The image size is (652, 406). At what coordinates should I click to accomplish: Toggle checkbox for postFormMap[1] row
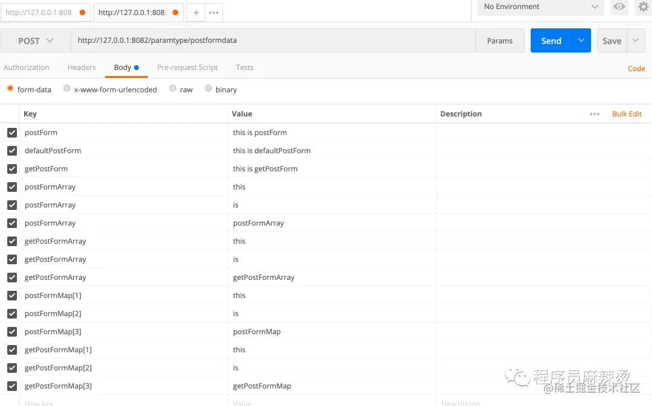[x=12, y=296]
